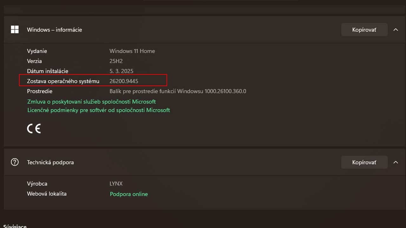Screen dimensions: 406x228
Task: Click the installation date 5. 3. 2025
Action: [x=121, y=71]
